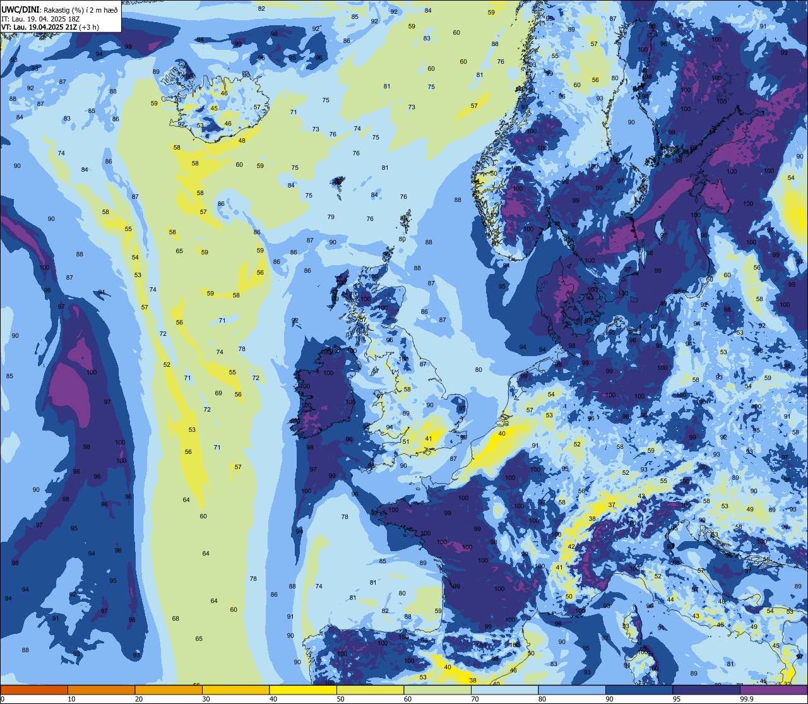The image size is (808, 704).
Task: Select the 50–60% yellow-green legend swatch
Action: [x=370, y=689]
